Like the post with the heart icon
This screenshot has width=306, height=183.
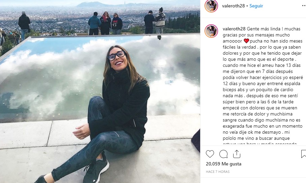coord(210,154)
